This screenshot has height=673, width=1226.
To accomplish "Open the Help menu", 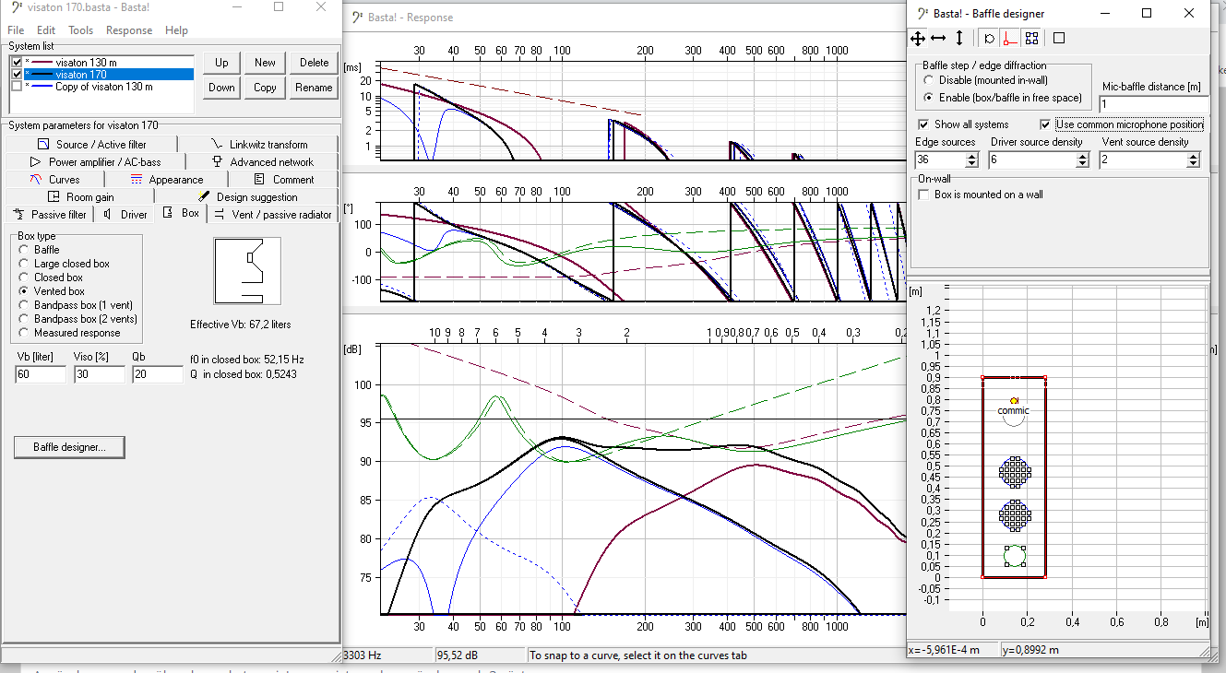I will click(176, 30).
